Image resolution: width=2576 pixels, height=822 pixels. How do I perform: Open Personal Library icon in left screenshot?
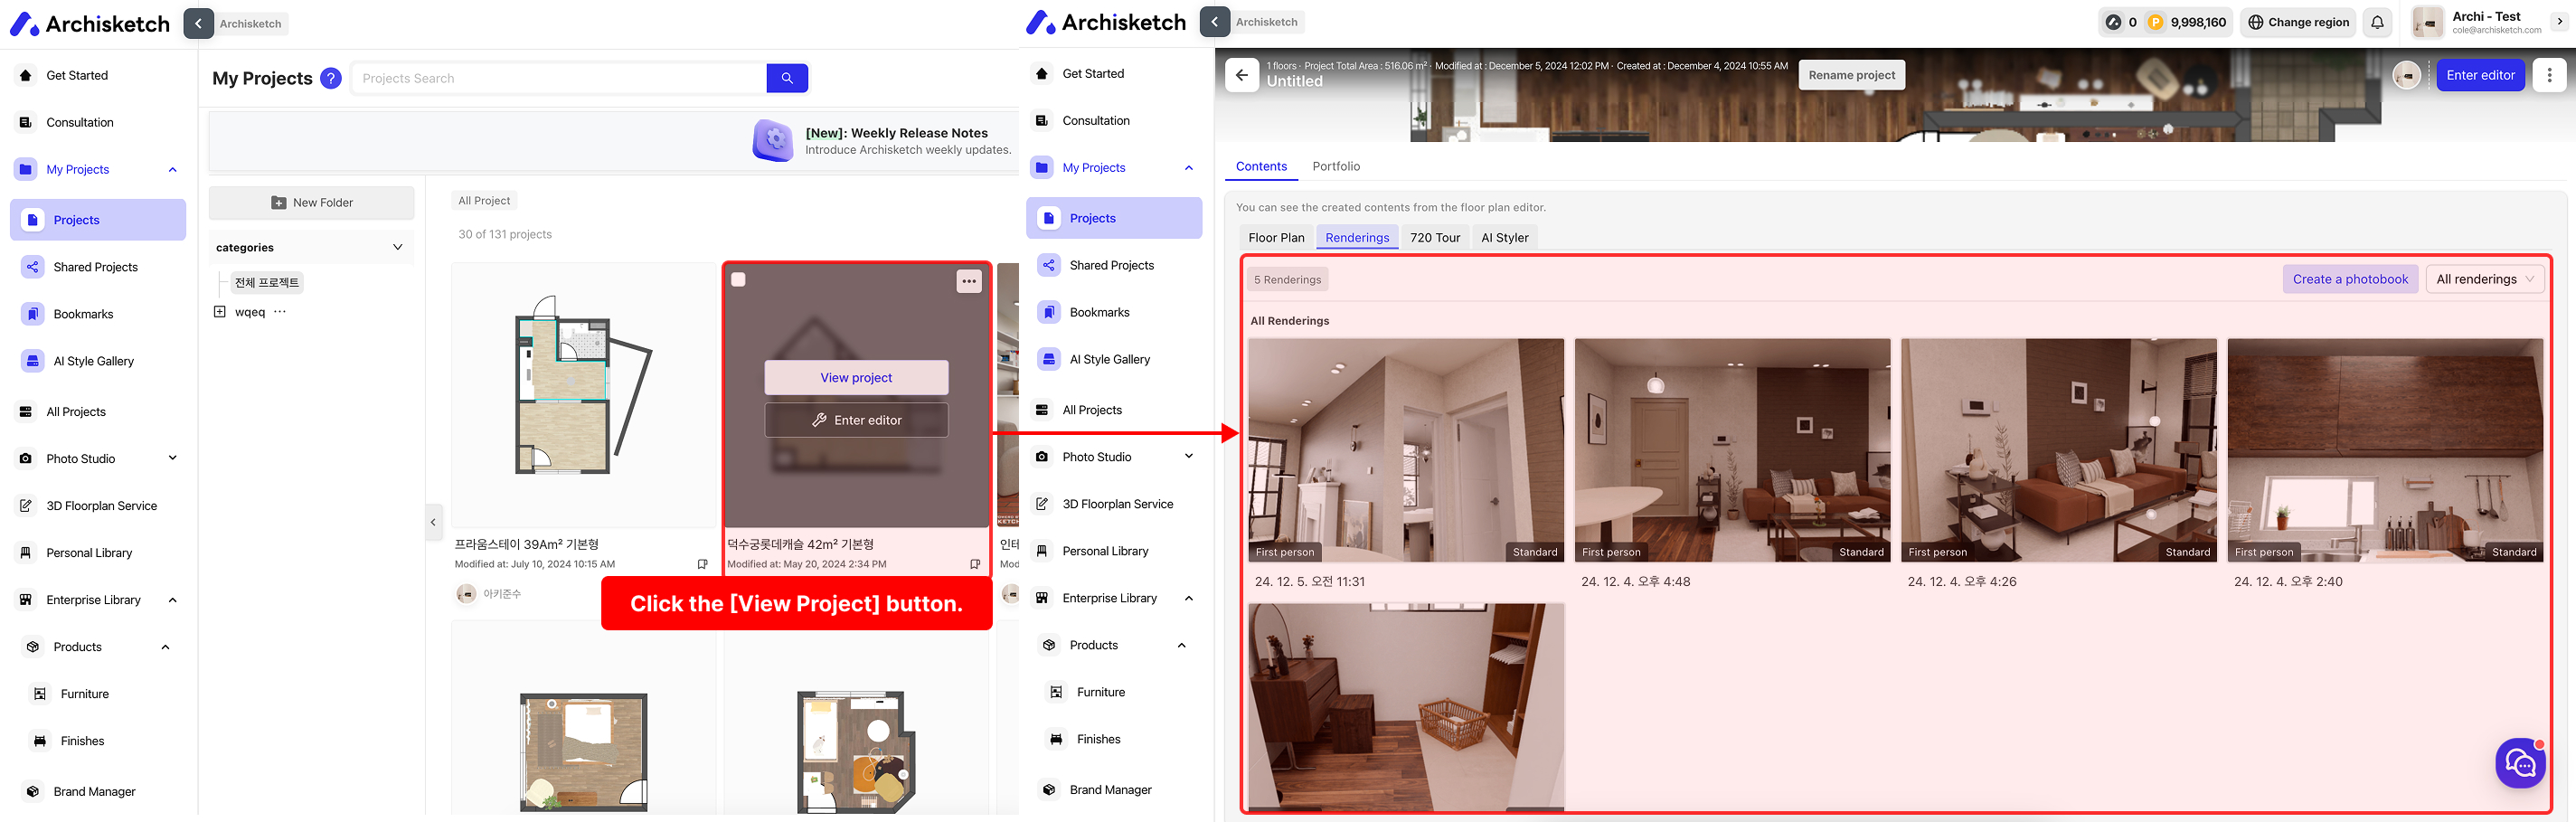click(x=26, y=553)
